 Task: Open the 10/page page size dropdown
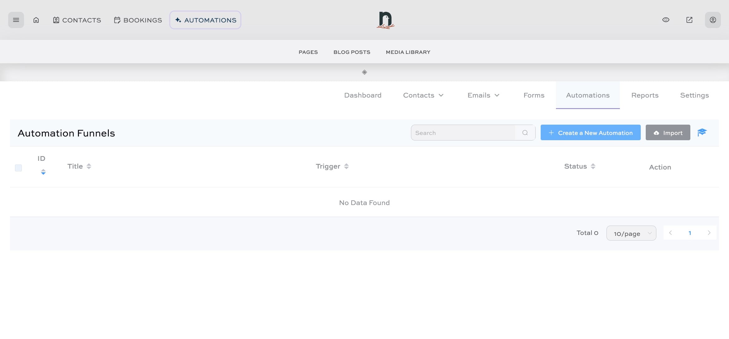tap(631, 233)
